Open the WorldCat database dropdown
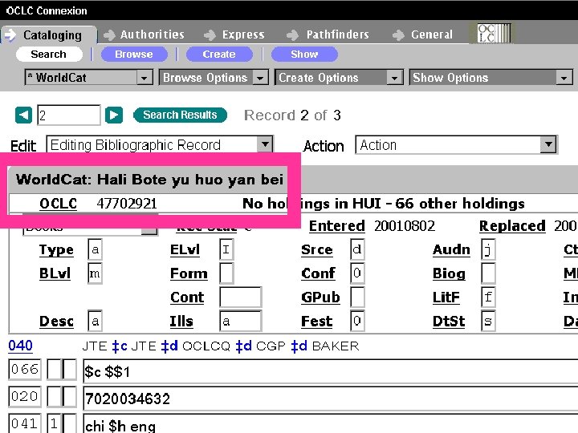Viewport: 578px width, 433px height. coord(89,77)
